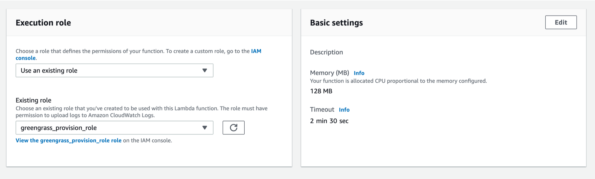
Task: Click the 2 min 30 sec timeout value
Action: (x=329, y=121)
